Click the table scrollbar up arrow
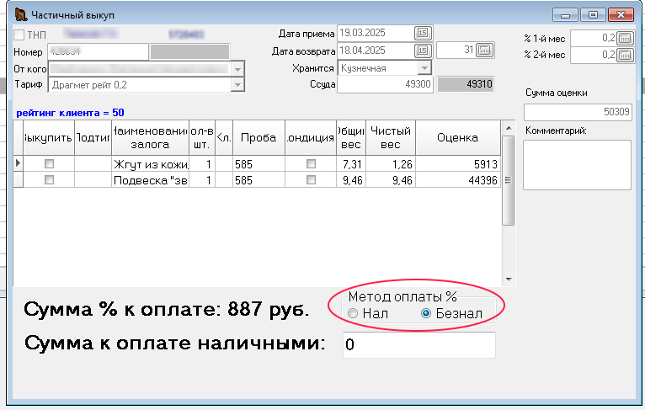Image resolution: width=645 pixels, height=410 pixels. pos(509,128)
